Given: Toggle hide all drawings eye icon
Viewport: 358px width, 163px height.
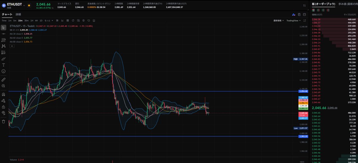Looking at the screenshot, I should coord(4,113).
